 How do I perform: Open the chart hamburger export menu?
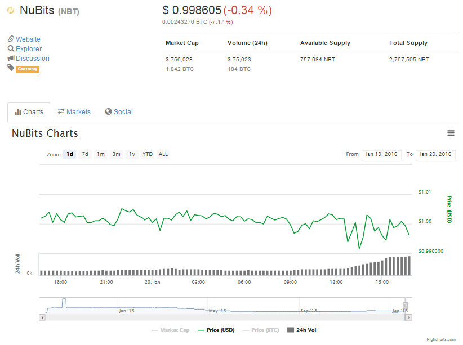pyautogui.click(x=451, y=133)
